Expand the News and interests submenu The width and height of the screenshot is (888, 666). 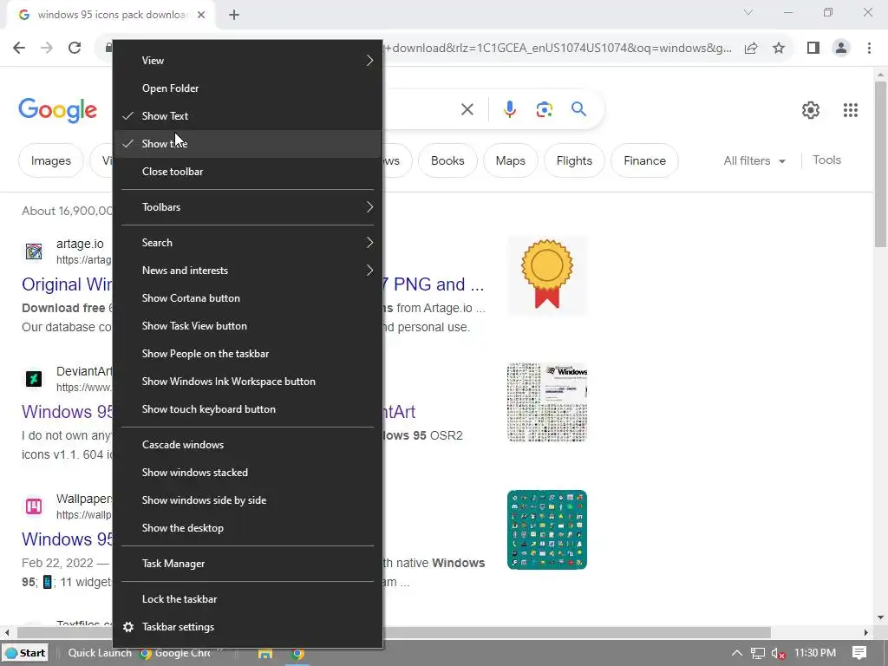247,271
